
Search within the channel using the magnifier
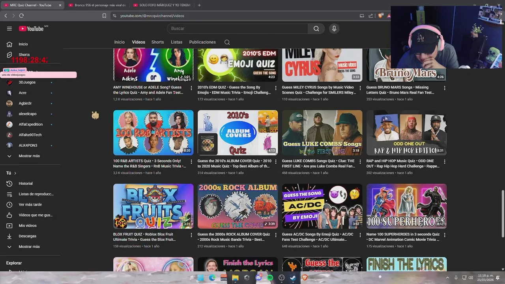coord(227,42)
